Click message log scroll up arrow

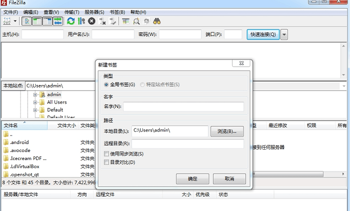[343, 46]
